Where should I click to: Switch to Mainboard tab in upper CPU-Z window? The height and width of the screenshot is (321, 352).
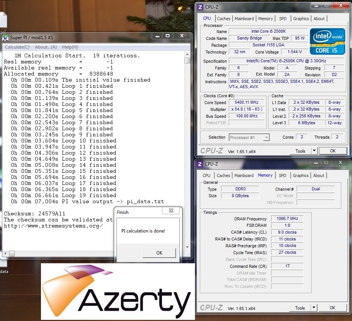point(244,19)
